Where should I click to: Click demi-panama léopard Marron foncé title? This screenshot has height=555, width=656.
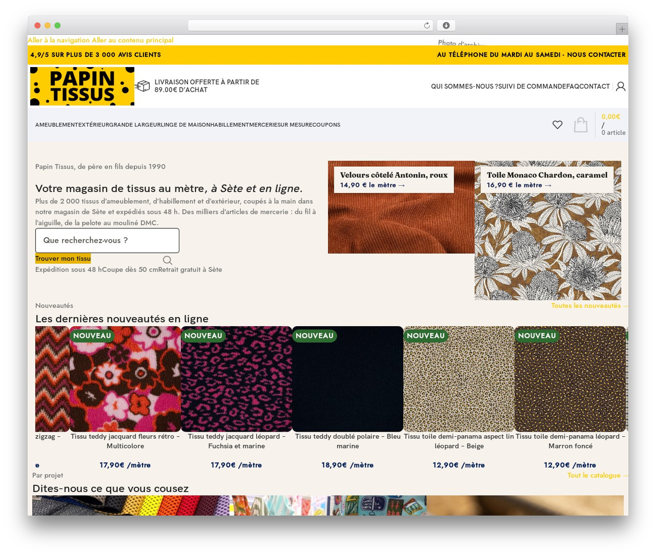click(x=570, y=441)
